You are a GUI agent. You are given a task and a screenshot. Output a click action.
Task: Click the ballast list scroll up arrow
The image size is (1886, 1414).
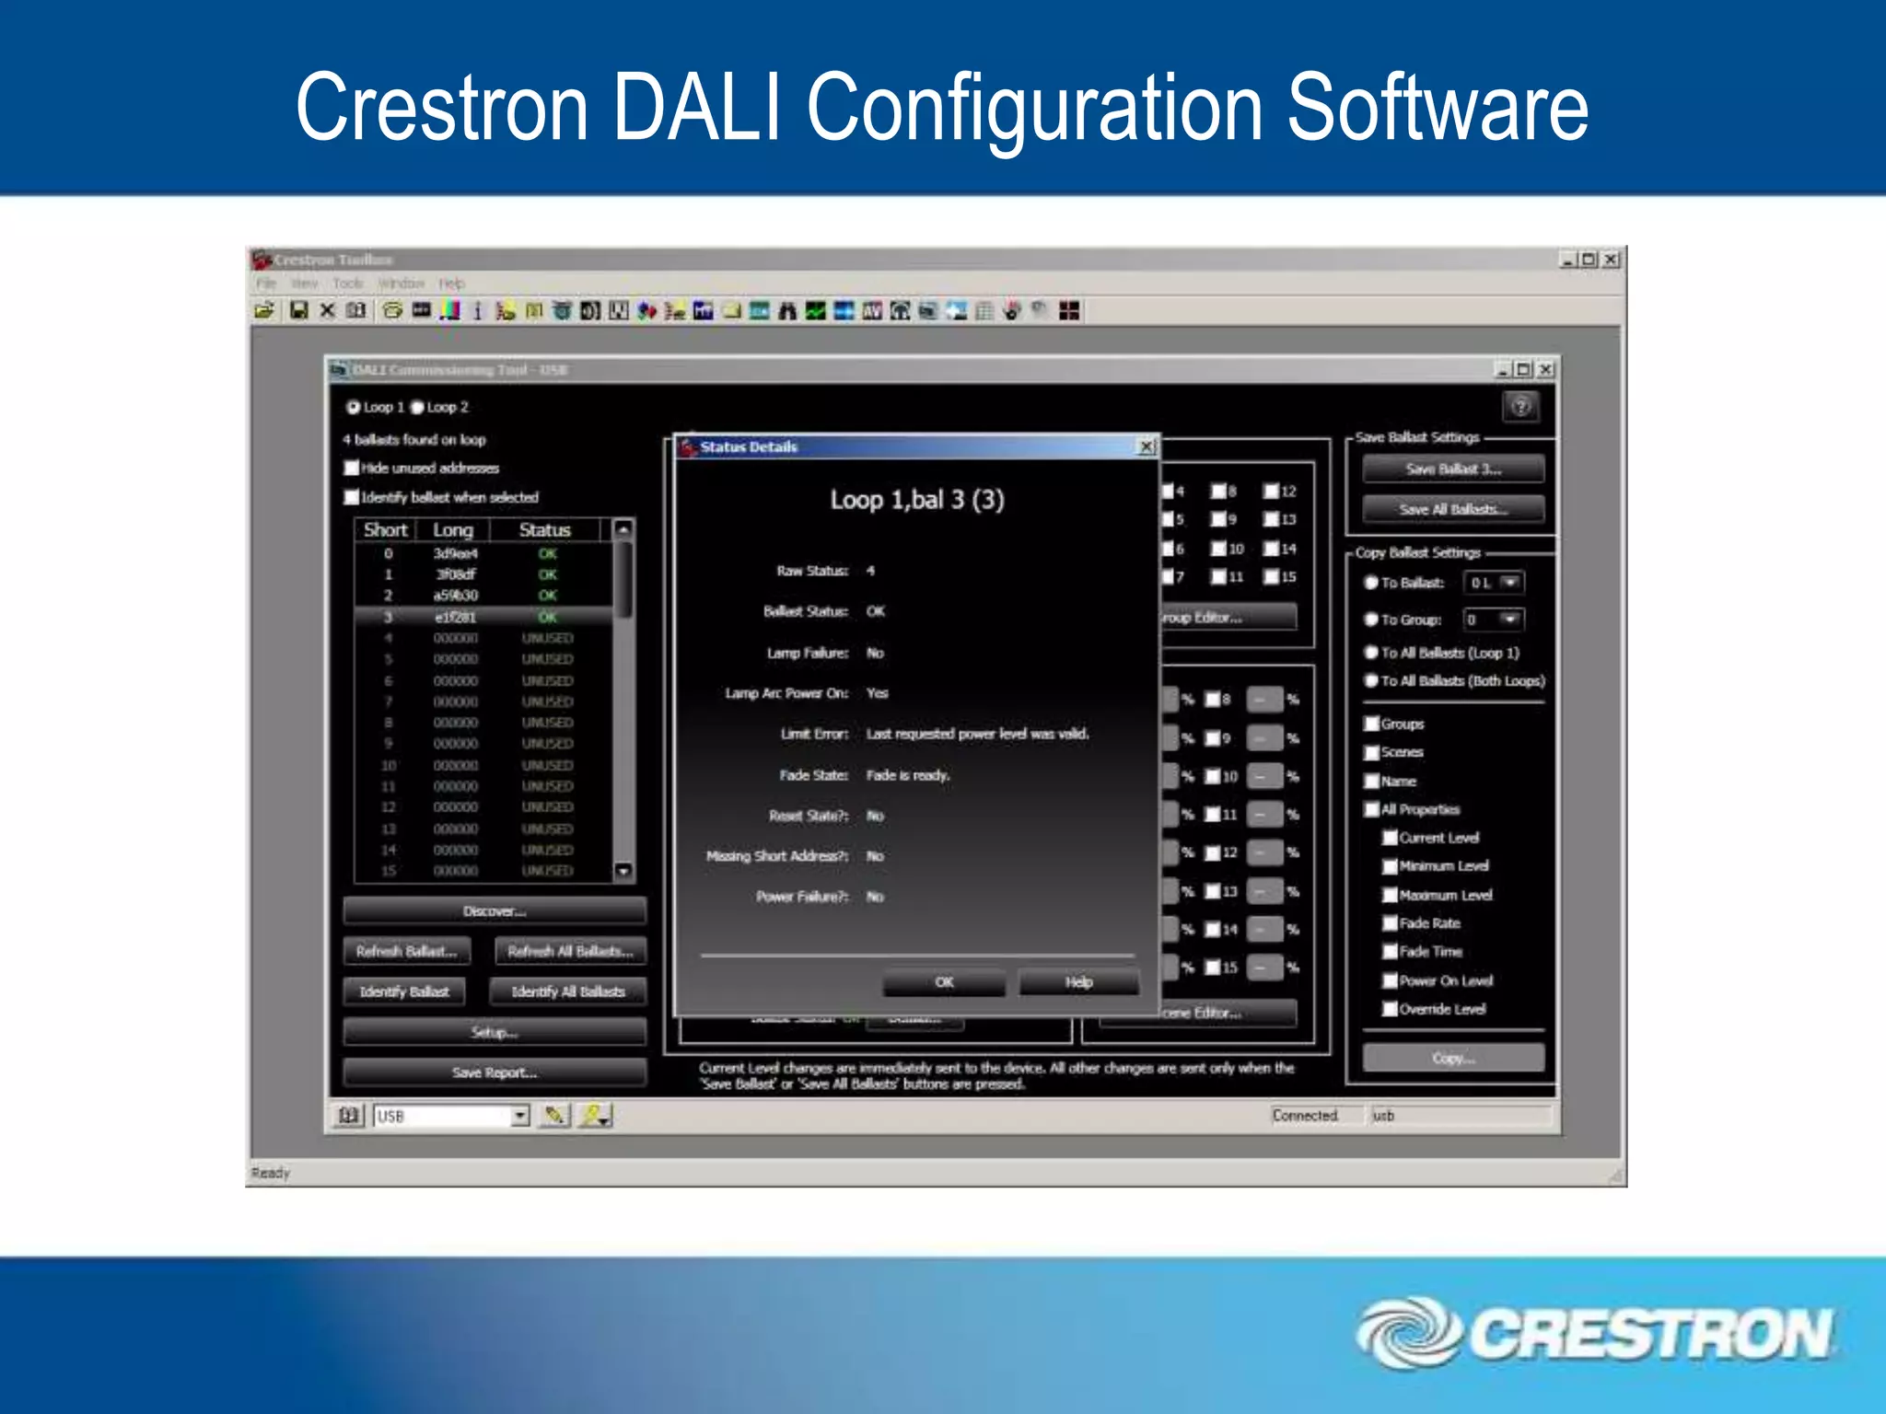623,529
